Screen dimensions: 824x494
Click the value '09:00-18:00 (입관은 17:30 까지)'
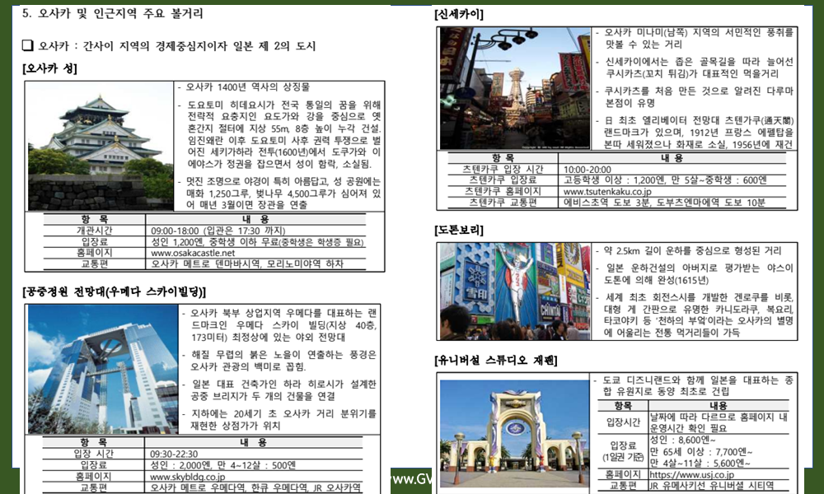click(218, 231)
